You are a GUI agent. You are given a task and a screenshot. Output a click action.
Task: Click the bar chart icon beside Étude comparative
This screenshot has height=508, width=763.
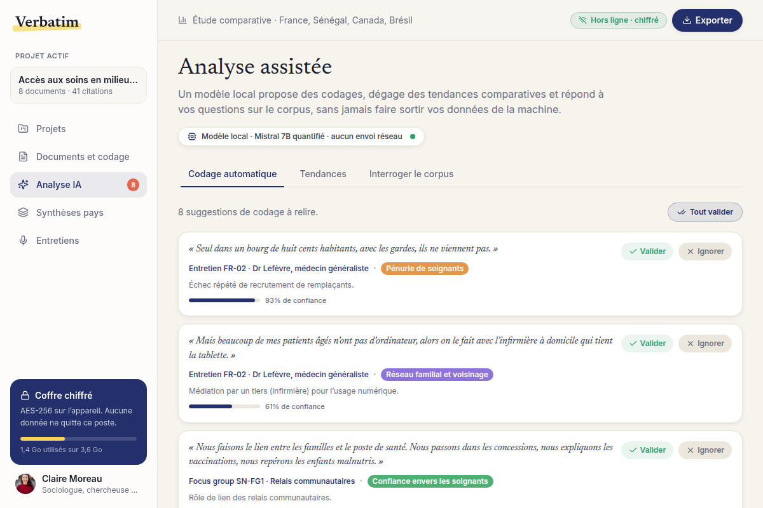[x=183, y=20]
